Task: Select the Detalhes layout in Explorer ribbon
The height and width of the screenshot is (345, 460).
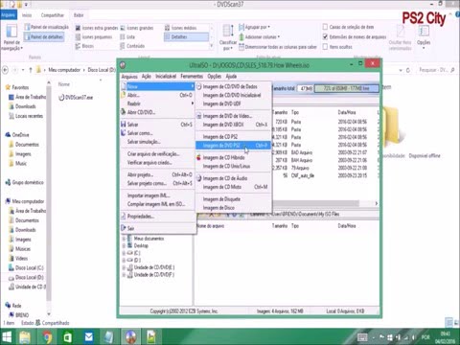Action: [186, 37]
